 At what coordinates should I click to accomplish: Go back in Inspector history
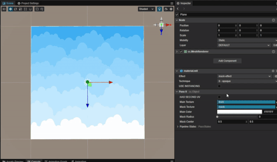pos(178,9)
